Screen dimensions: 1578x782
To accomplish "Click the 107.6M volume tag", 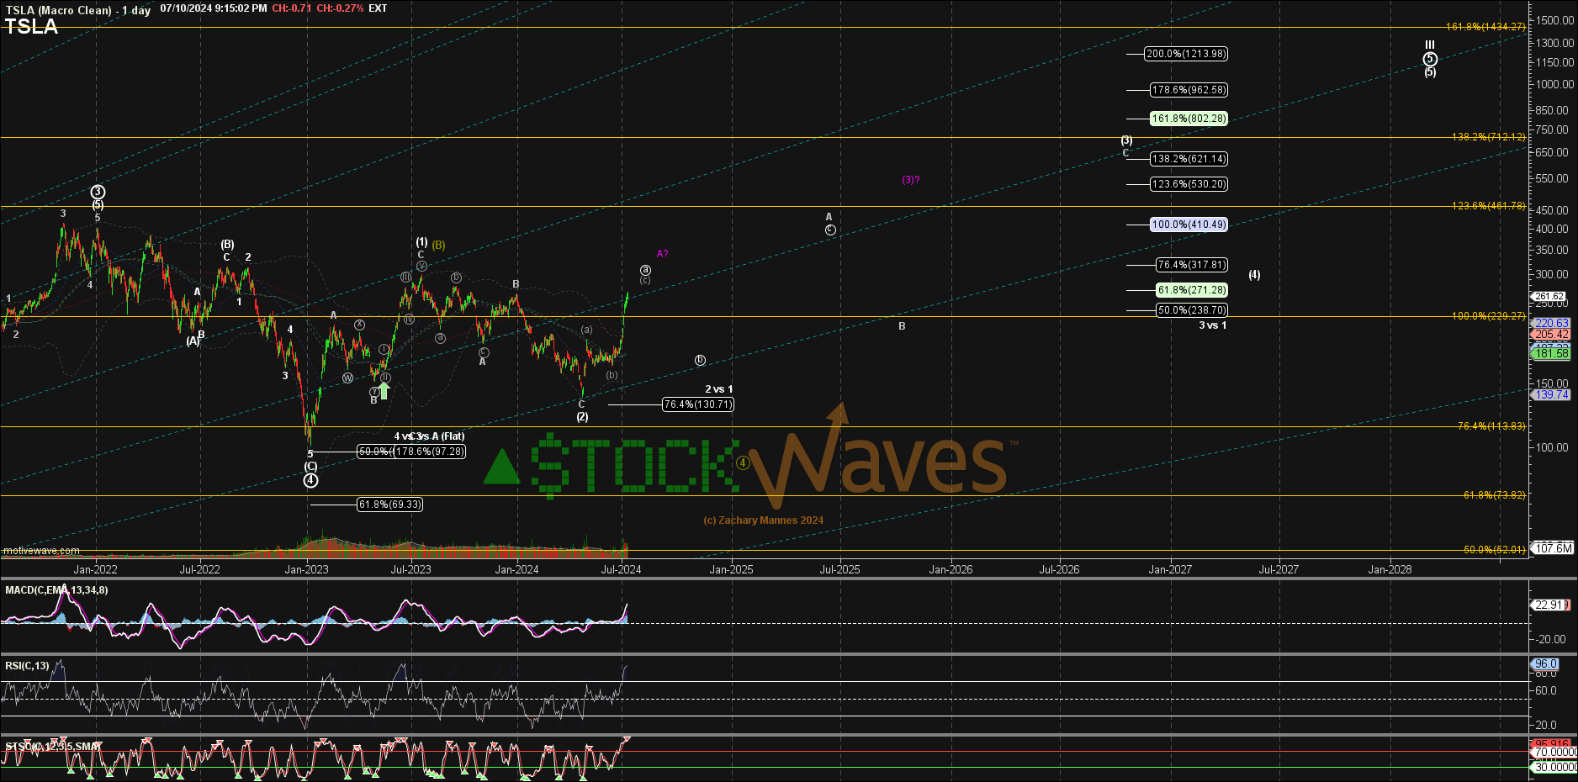I will tap(1553, 548).
